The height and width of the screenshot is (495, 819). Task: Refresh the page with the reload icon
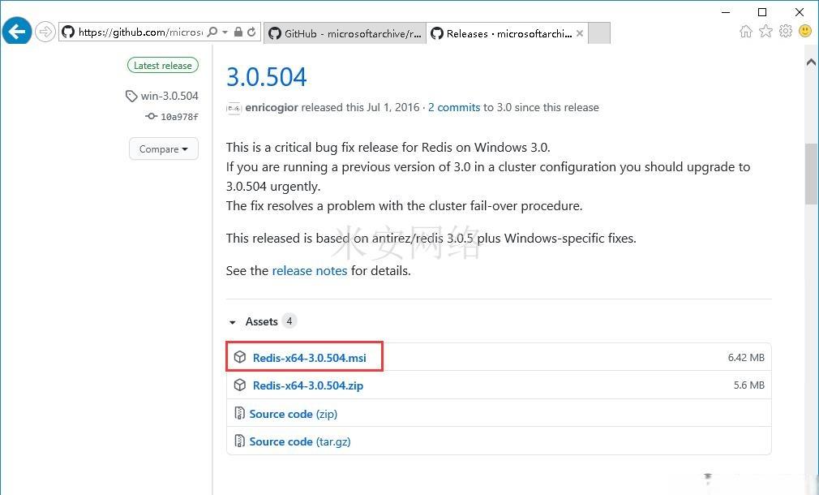click(251, 32)
